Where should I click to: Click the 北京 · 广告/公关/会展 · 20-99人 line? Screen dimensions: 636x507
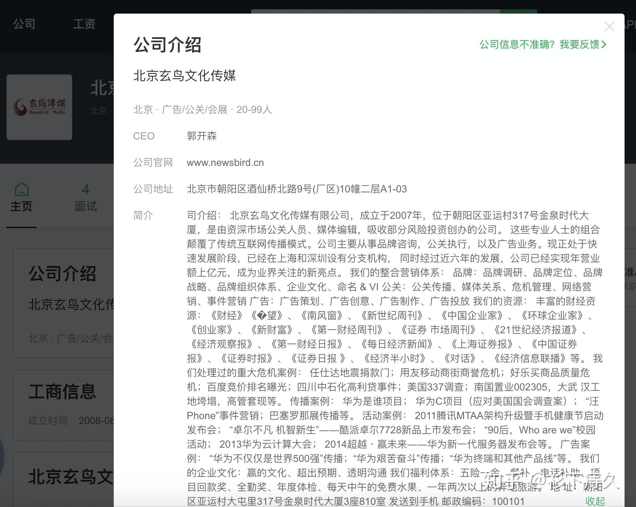(x=202, y=109)
